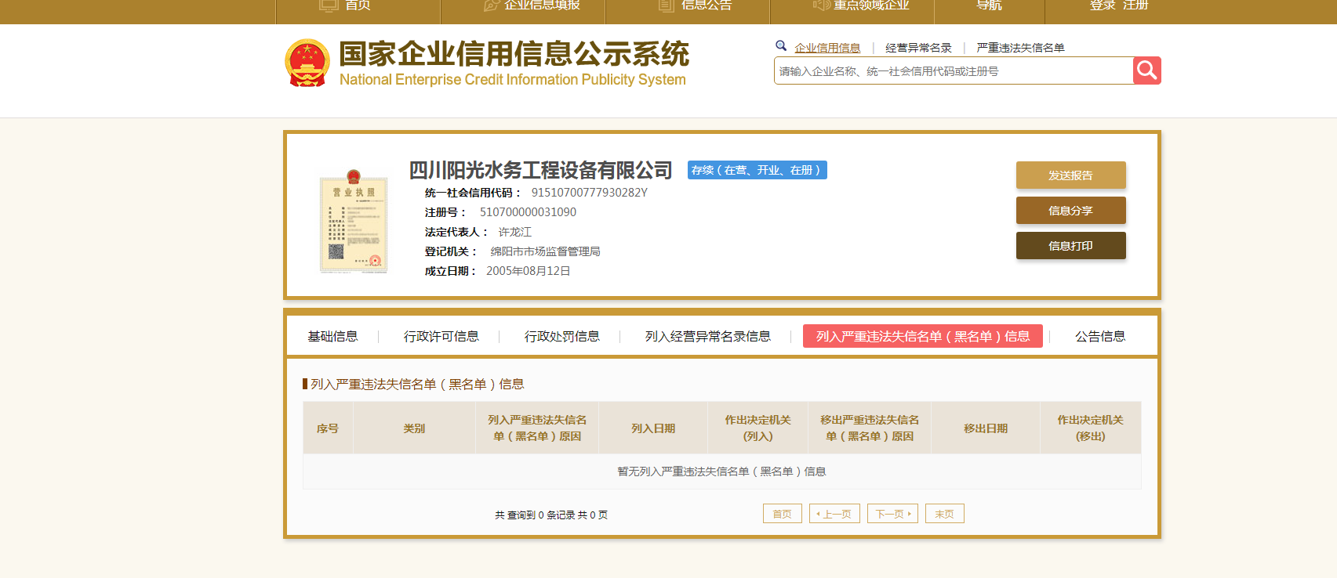Select 列入严重违法失信名单（黑名单）信息 tab

point(923,336)
